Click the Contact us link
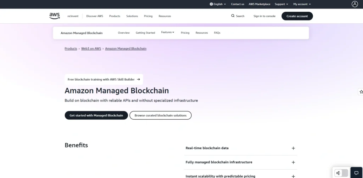Screen dimensions: 363x178 click(238, 4)
